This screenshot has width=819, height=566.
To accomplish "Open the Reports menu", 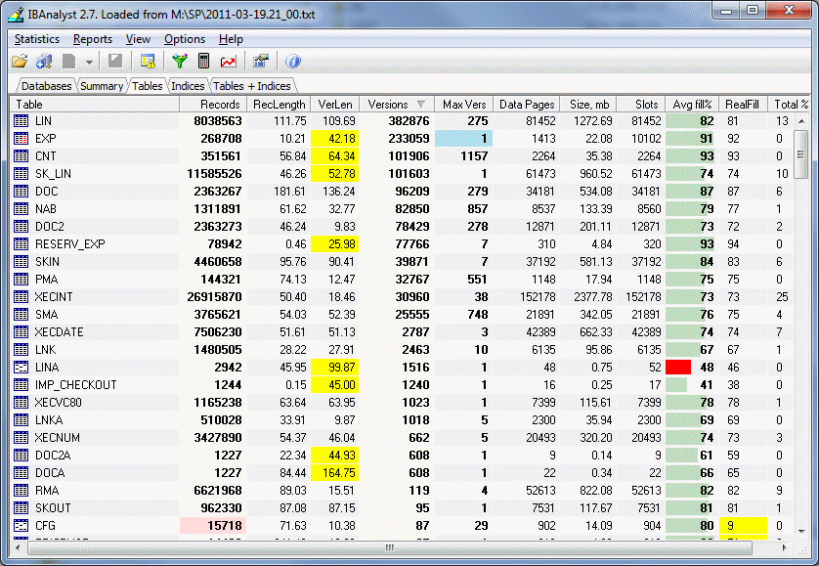I will tap(93, 39).
